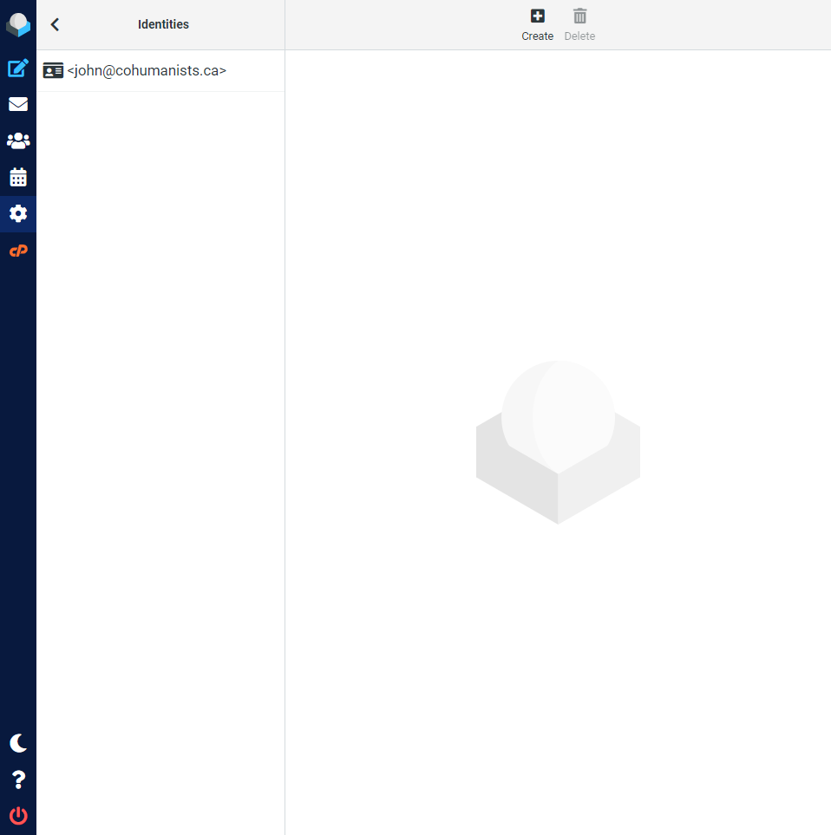The image size is (831, 835).
Task: Click the identity card icon beside john@cohumanists.ca
Action: (x=53, y=71)
